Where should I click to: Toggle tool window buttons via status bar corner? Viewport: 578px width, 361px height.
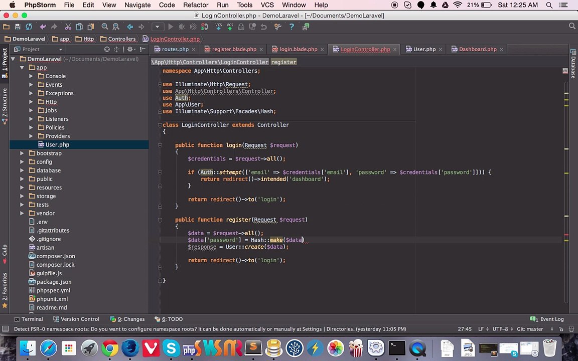pyautogui.click(x=6, y=329)
